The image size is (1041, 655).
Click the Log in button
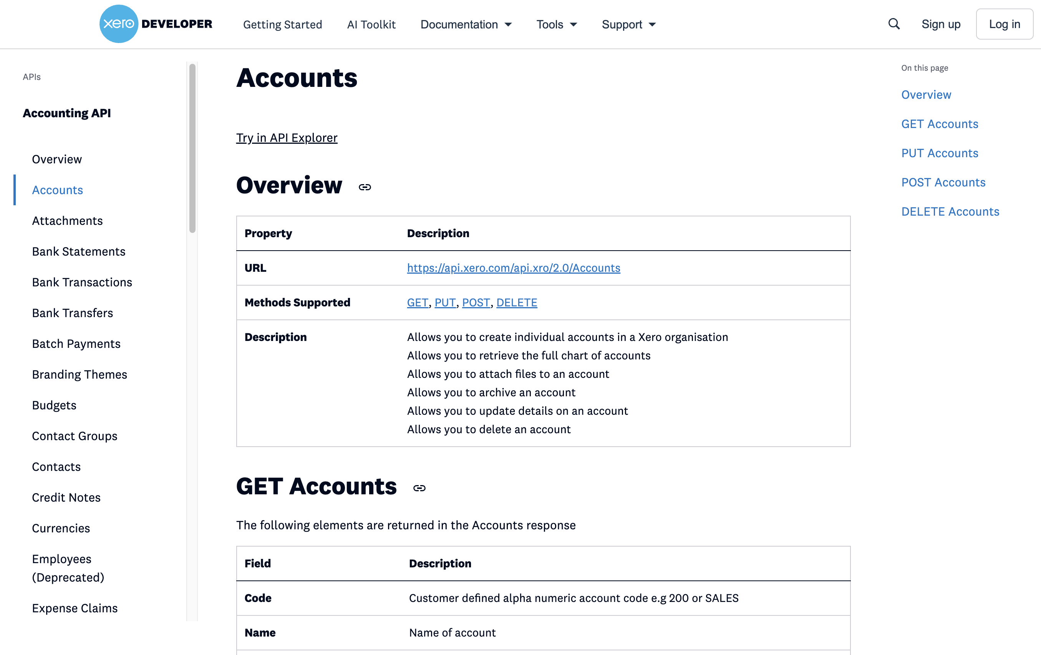pos(1004,24)
